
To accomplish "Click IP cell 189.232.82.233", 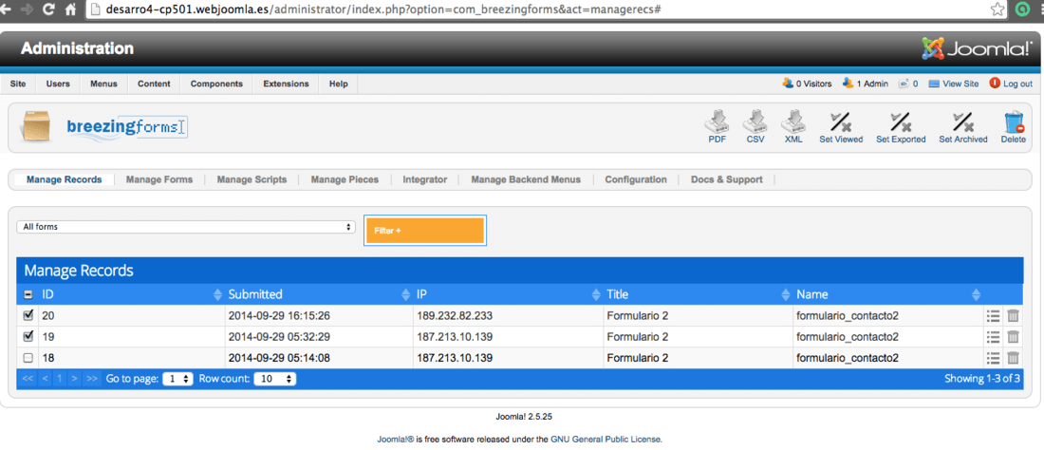I will coord(454,316).
